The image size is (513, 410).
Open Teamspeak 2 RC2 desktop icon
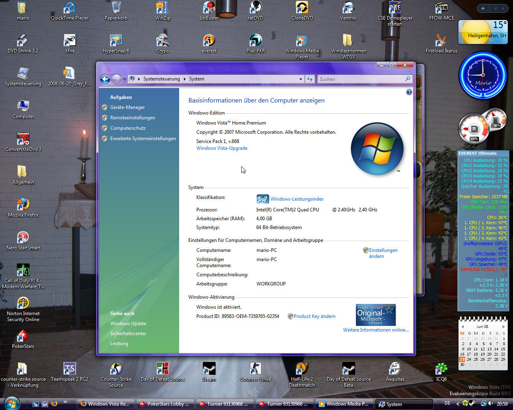click(69, 372)
